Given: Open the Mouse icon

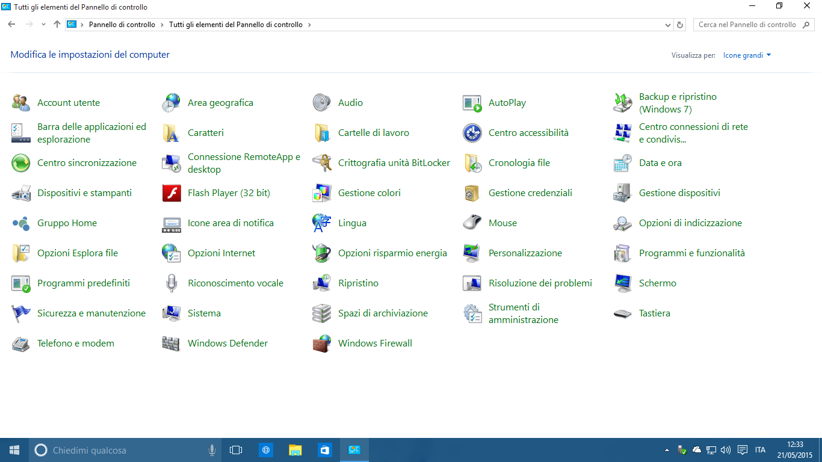Looking at the screenshot, I should (472, 223).
